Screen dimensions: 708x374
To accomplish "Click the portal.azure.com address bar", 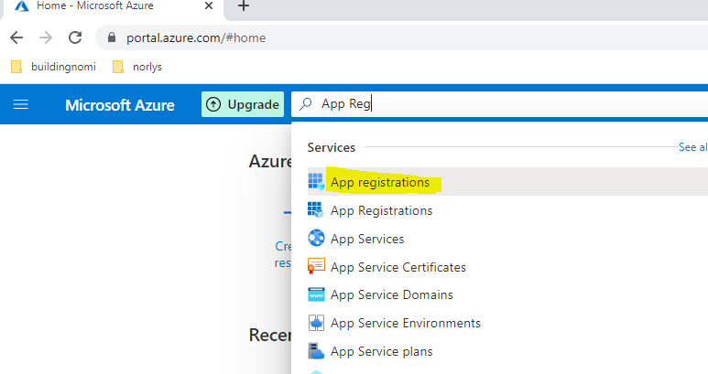I will [402, 37].
